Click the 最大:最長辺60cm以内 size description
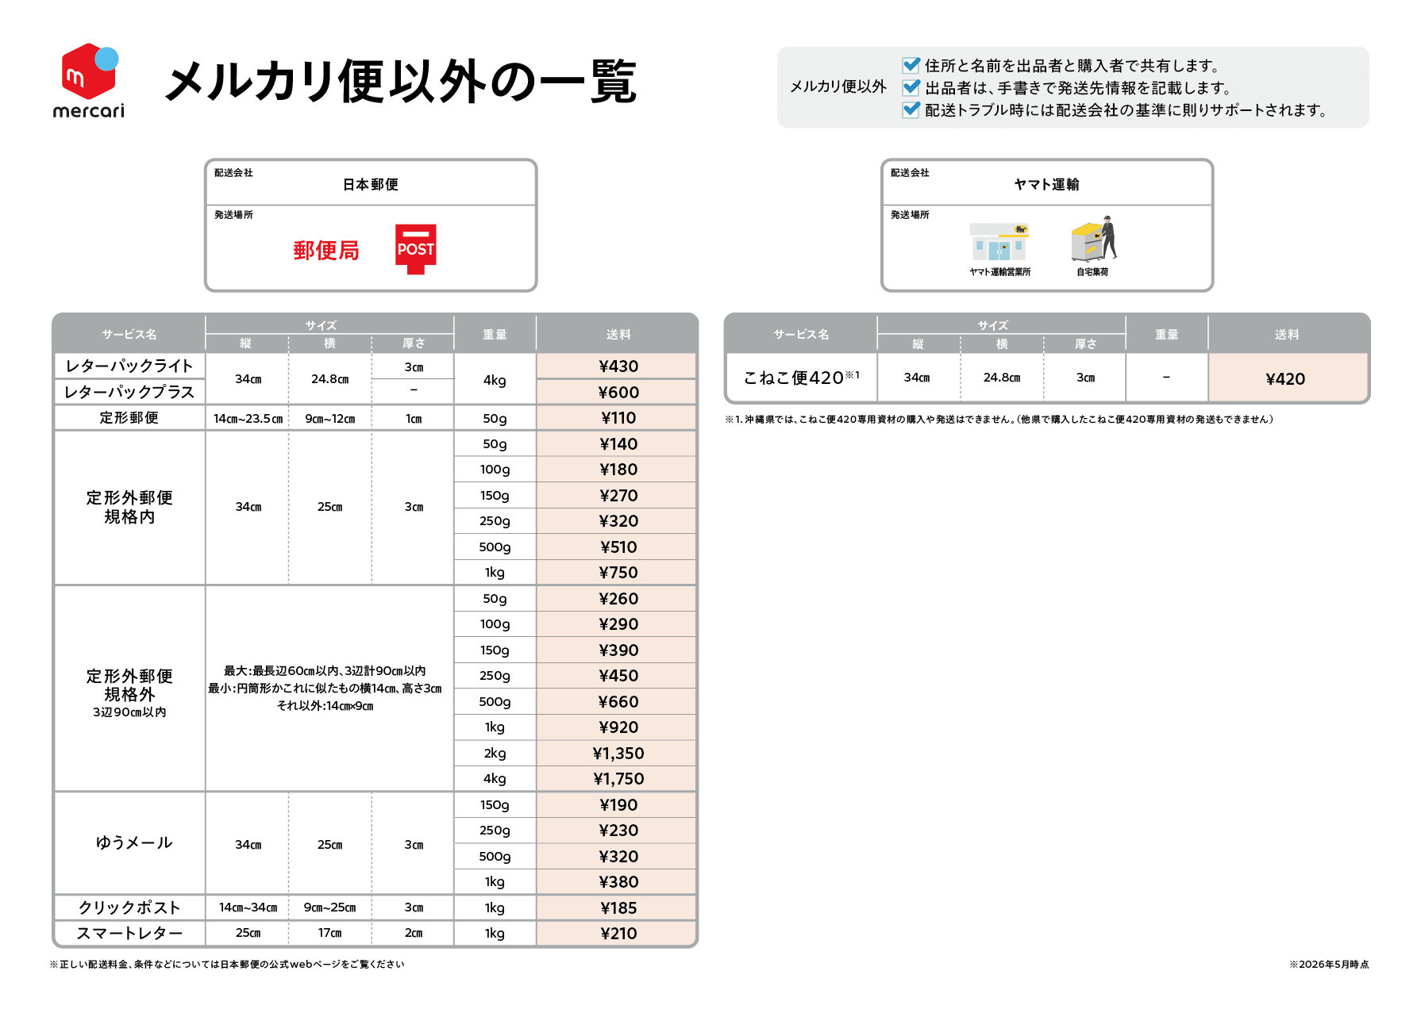1421x1013 pixels. (325, 671)
